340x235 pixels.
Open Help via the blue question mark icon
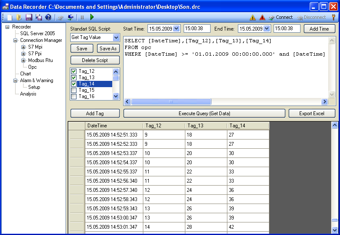[x=48, y=17]
